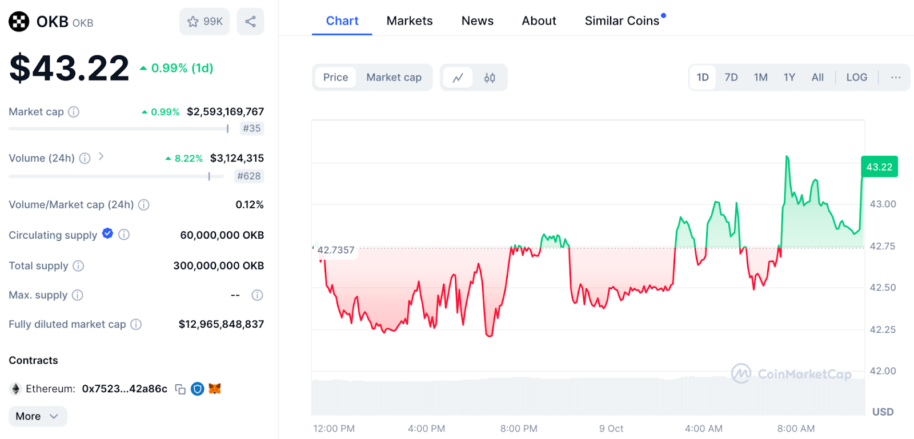Click the Ethereum contract address 0x7523...42a86c
The image size is (914, 439).
point(125,389)
